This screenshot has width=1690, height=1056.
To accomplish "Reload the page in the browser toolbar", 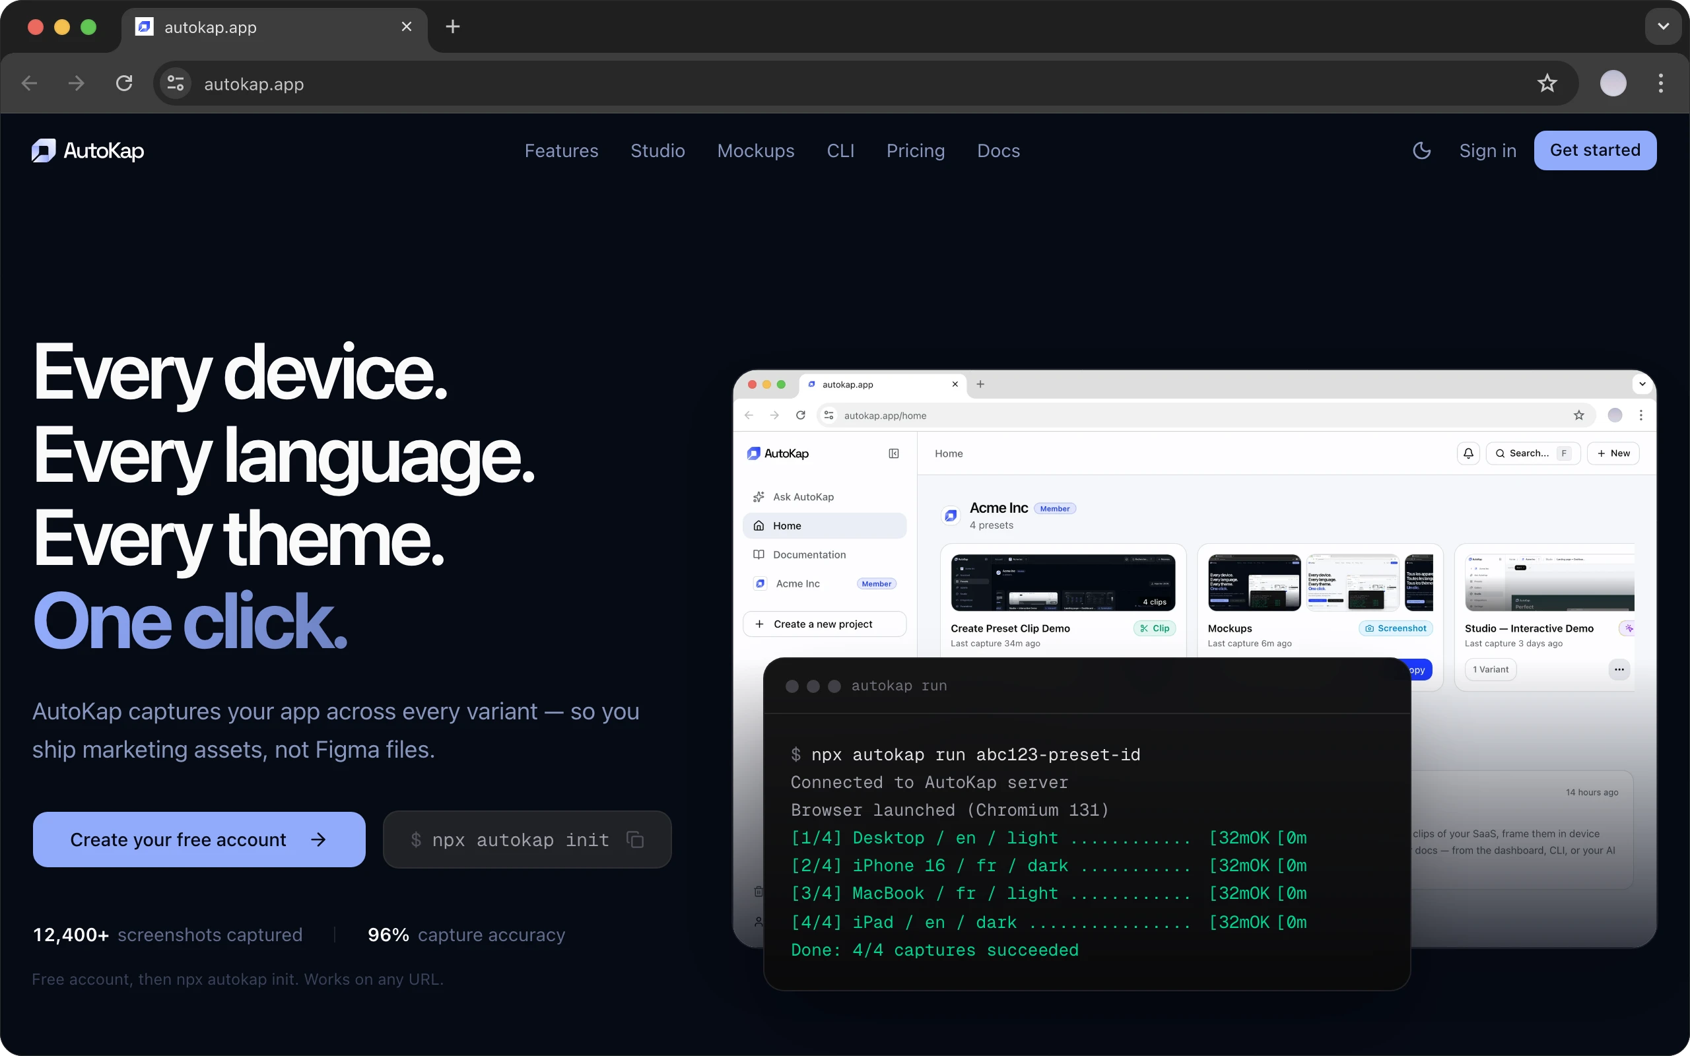I will [124, 84].
